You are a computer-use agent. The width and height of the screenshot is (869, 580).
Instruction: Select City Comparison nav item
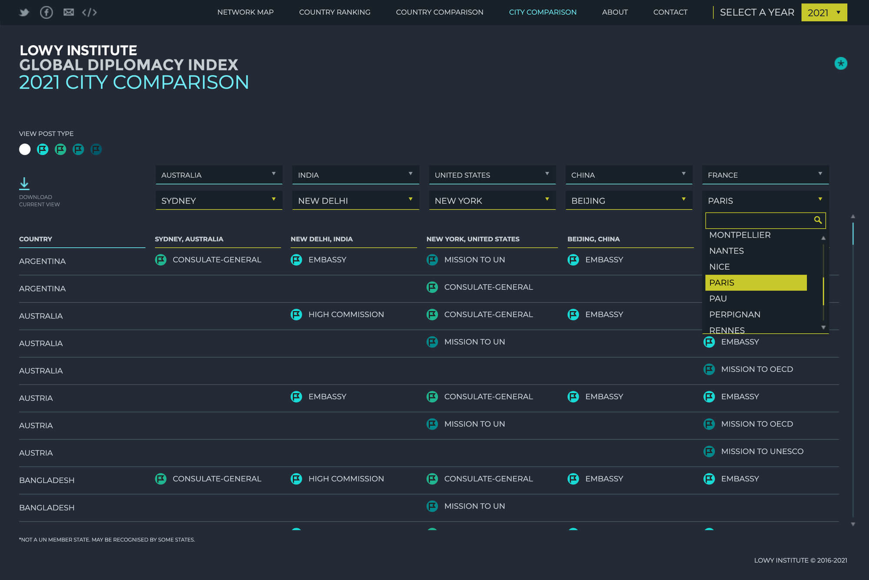tap(543, 12)
